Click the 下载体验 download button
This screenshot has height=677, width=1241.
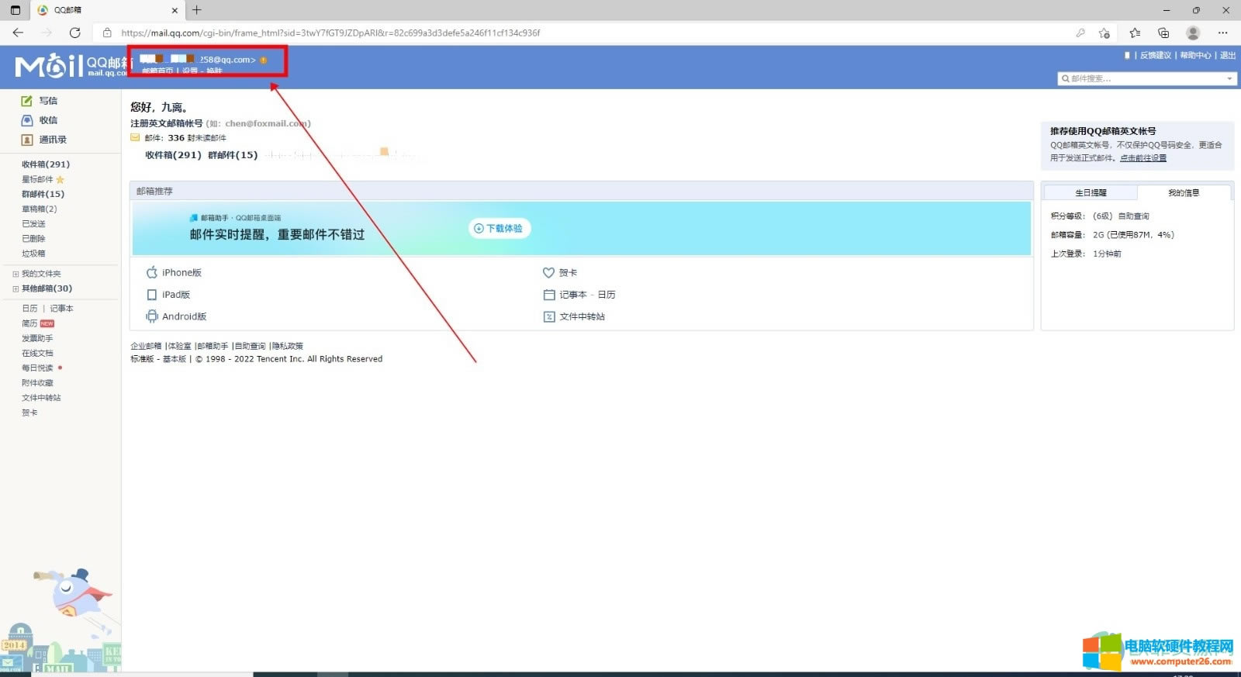pos(500,228)
